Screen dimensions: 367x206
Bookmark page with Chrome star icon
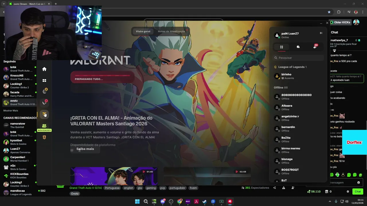pos(329,12)
